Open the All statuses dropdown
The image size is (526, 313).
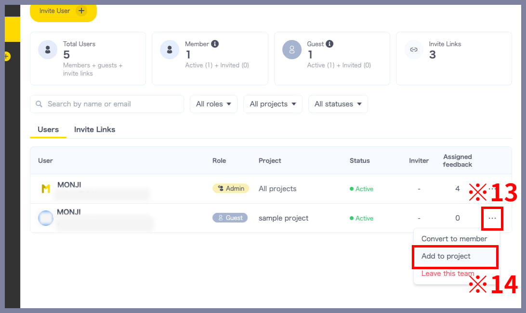(338, 104)
